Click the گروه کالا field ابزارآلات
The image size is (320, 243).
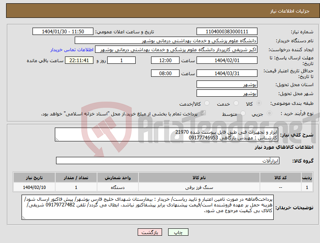pyautogui.click(x=168, y=161)
